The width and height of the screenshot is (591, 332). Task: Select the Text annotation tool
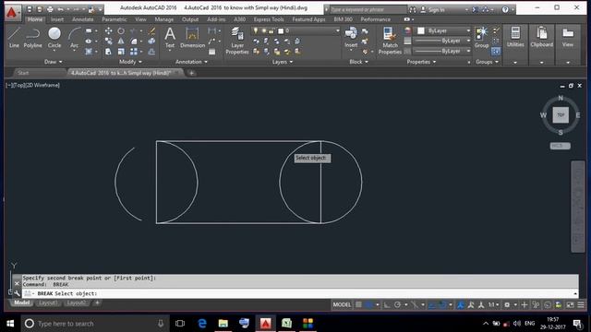click(170, 38)
